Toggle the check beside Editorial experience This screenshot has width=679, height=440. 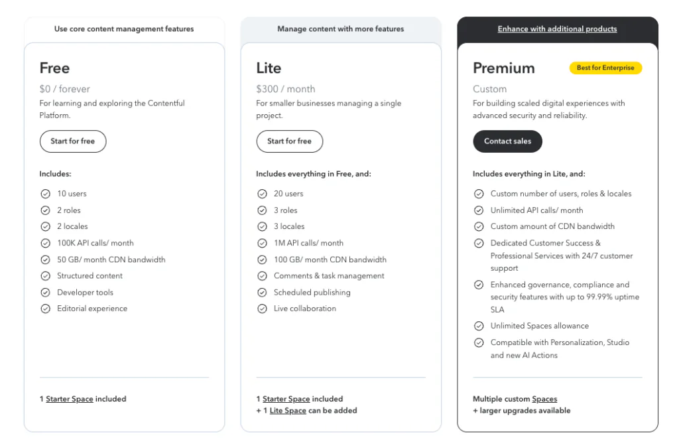[46, 308]
